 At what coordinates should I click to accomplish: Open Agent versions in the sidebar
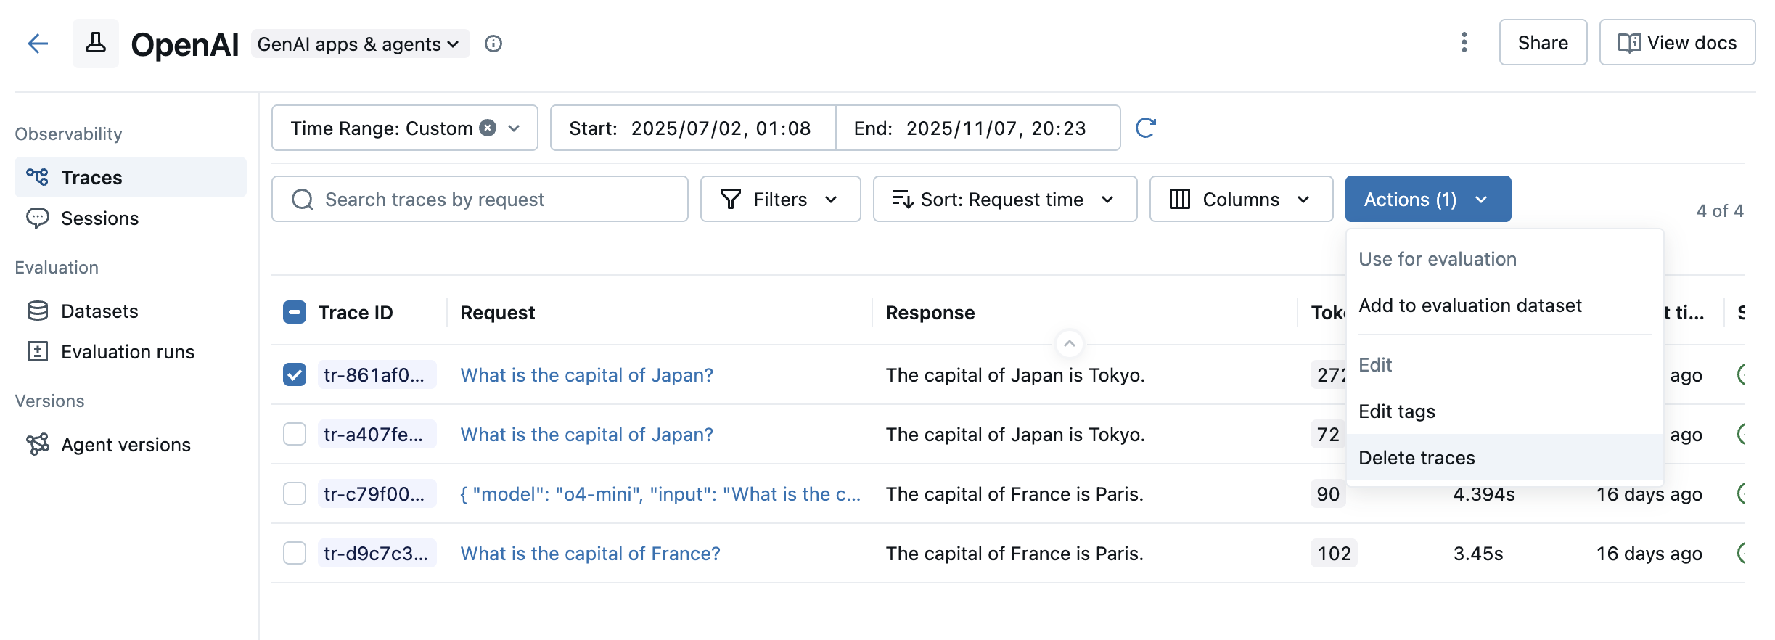click(131, 445)
